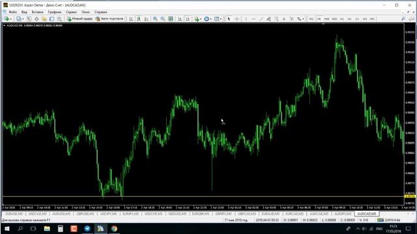The image size is (417, 234).
Task: Enable the M30 timeframe button
Action: tap(334, 19)
